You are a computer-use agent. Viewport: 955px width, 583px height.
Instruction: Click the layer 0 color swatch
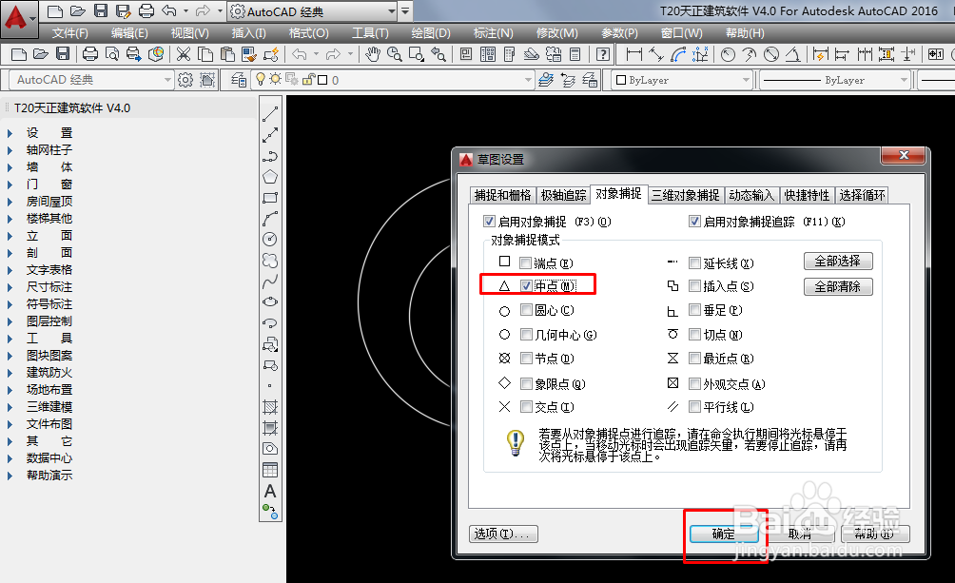[x=322, y=80]
